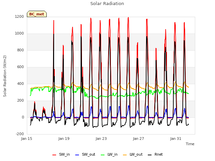Click the red SW_in legend color marker
This screenshot has width=215, height=161.
pos(54,155)
